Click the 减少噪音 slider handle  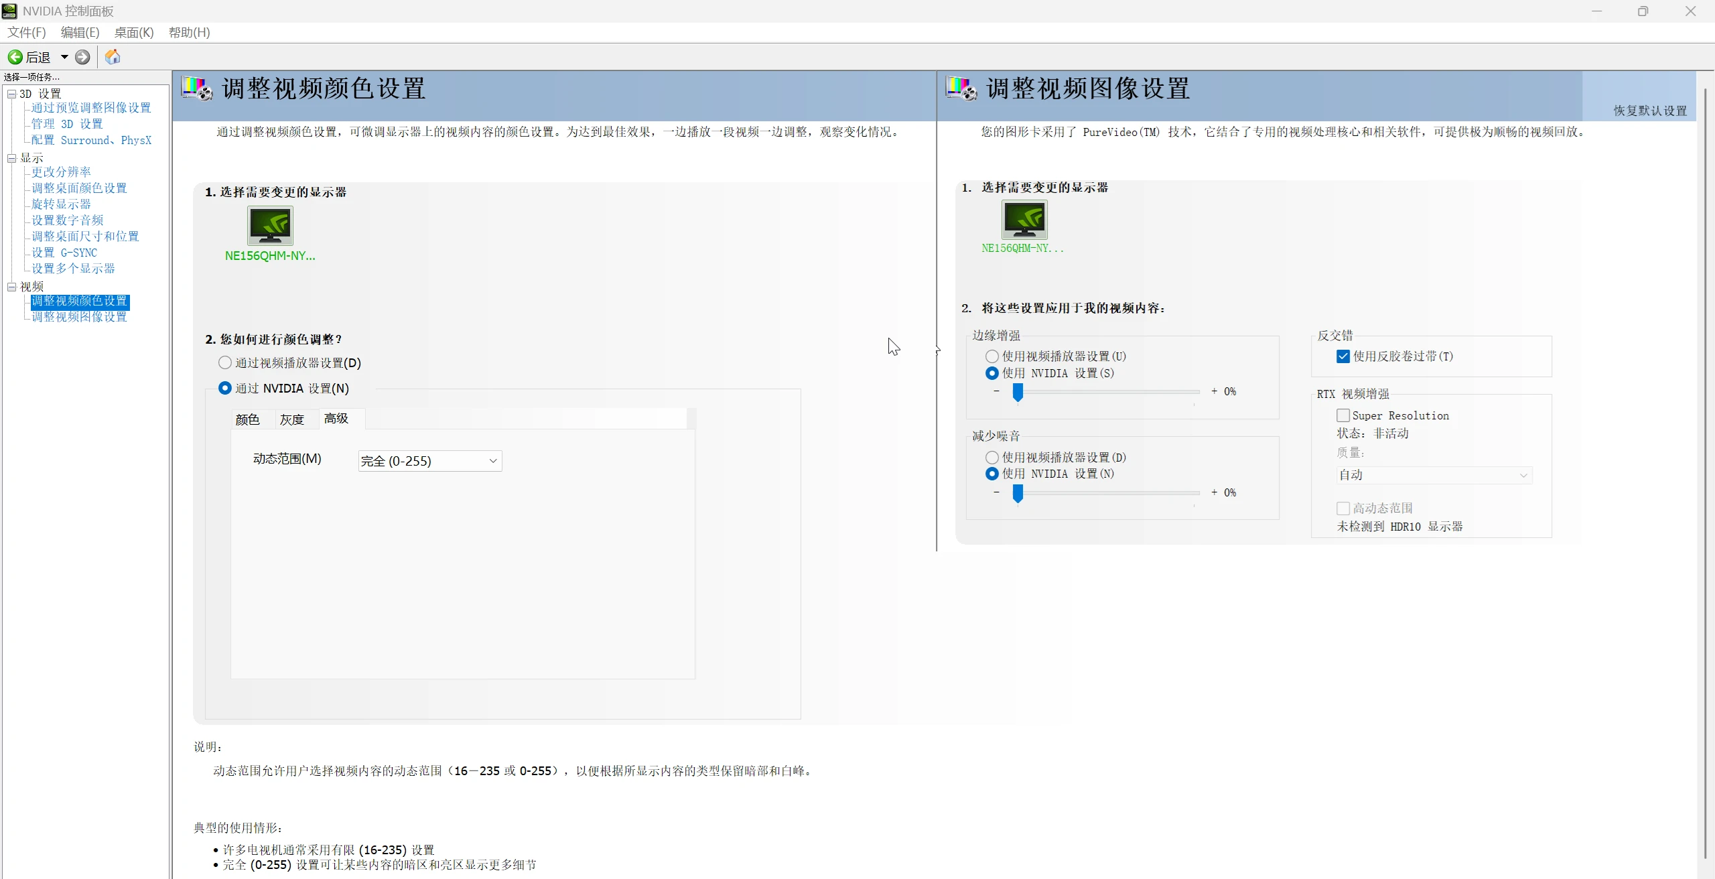(x=1019, y=494)
